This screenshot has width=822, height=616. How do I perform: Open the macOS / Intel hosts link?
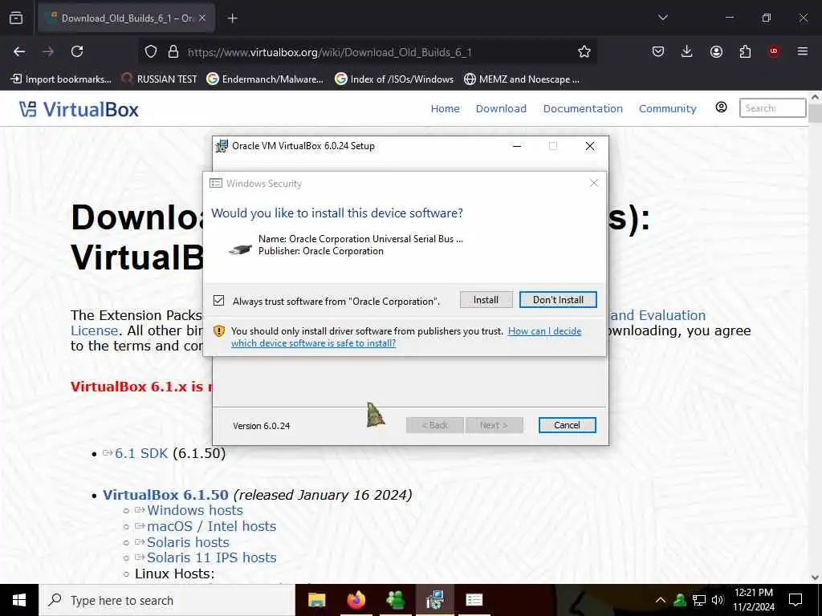[x=211, y=526]
